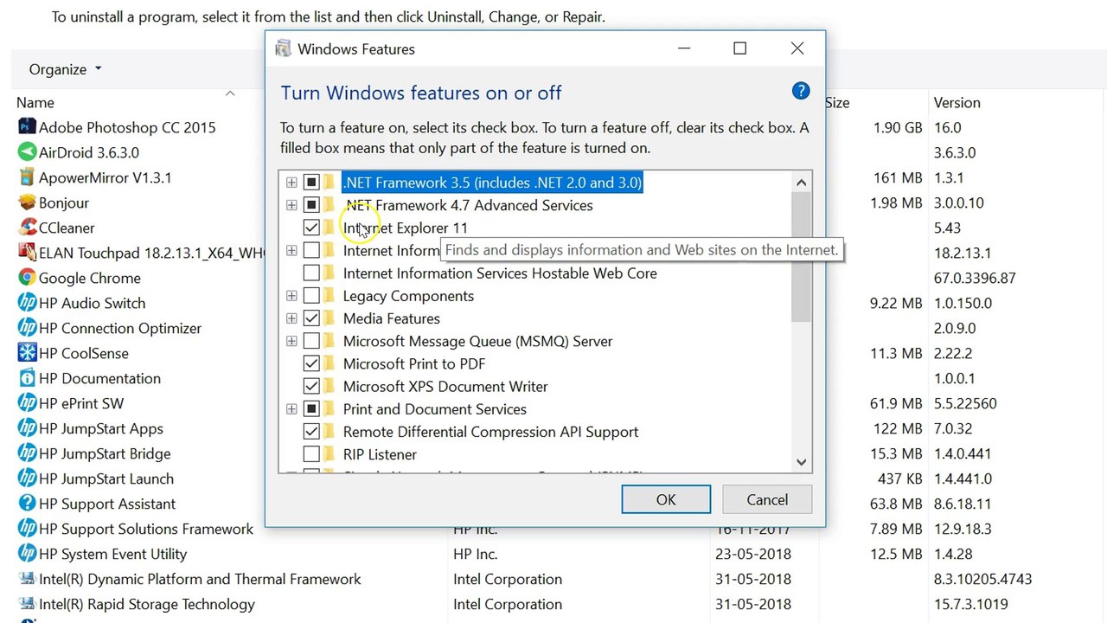Select the "Internet Explorer 11" feature label

coord(406,228)
